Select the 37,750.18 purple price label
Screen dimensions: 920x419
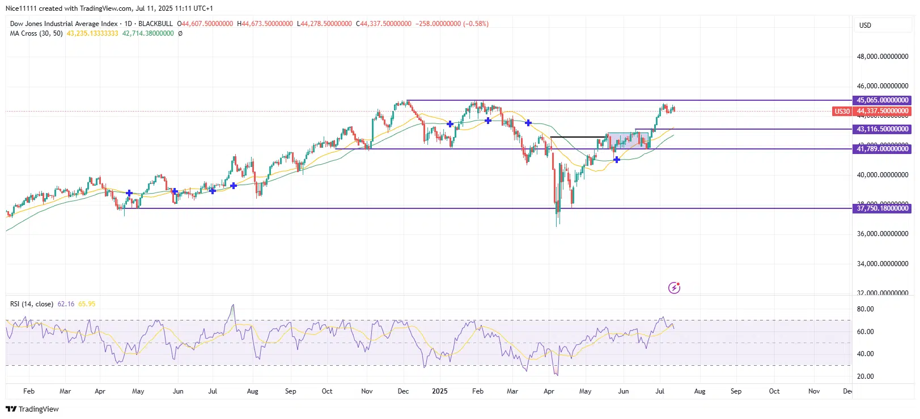[x=882, y=208]
